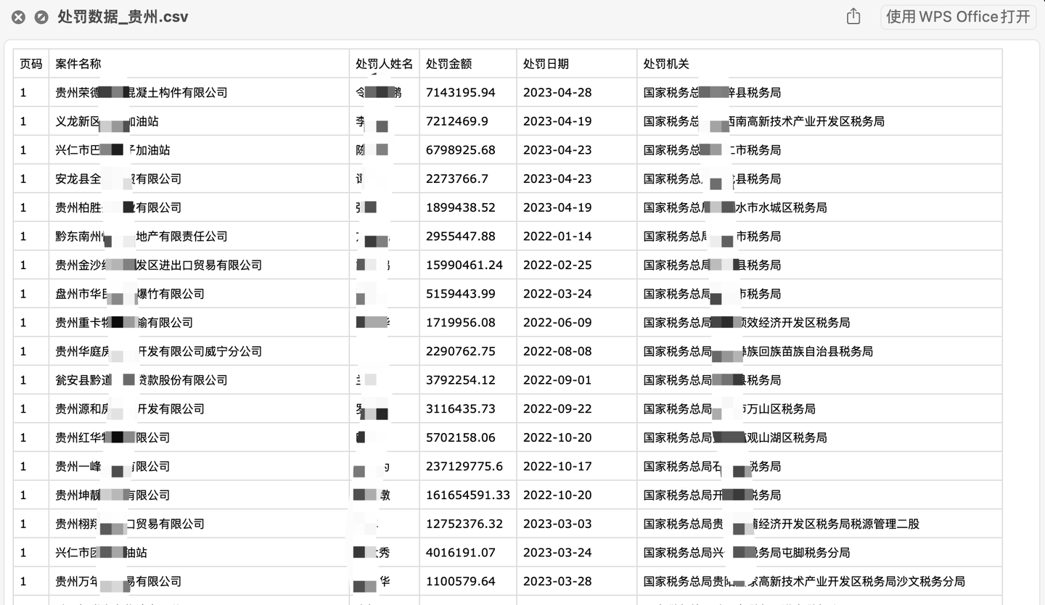
Task: Select amount cell 15990461.24
Action: point(468,265)
